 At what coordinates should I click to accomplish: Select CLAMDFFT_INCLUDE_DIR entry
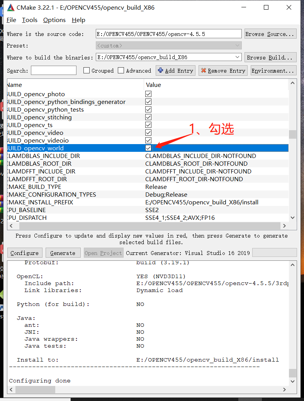41,171
